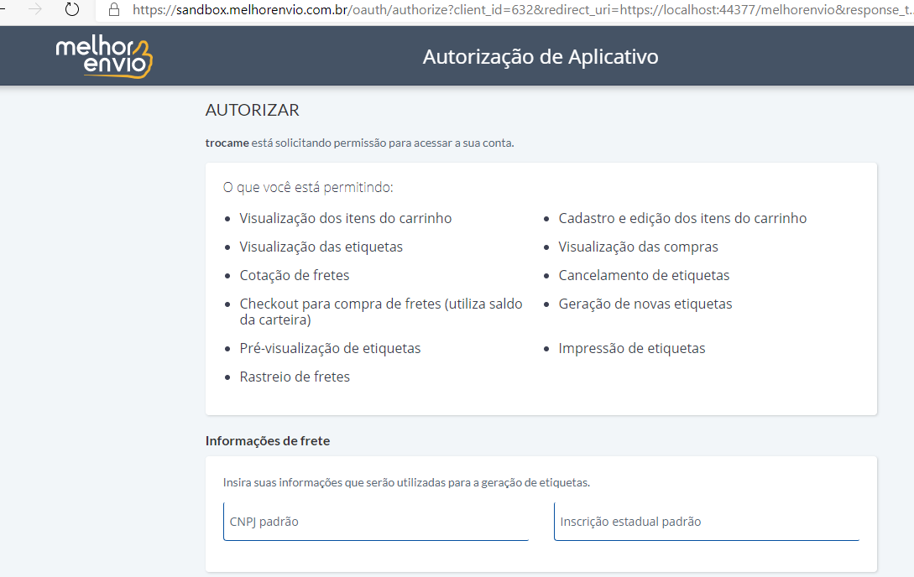The image size is (914, 577).
Task: Click the 'O que você está permitindo:' text
Action: [308, 188]
